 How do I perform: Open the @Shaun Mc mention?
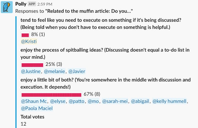click(x=34, y=101)
